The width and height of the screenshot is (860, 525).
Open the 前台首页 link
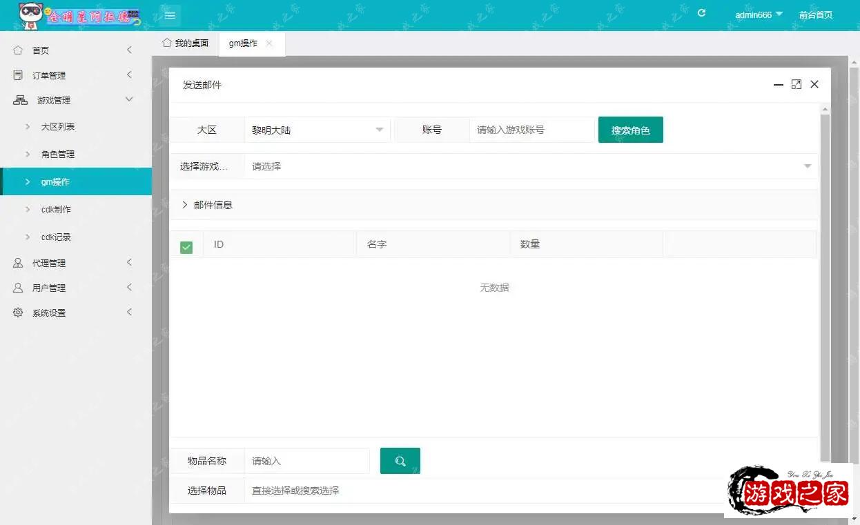click(x=815, y=14)
